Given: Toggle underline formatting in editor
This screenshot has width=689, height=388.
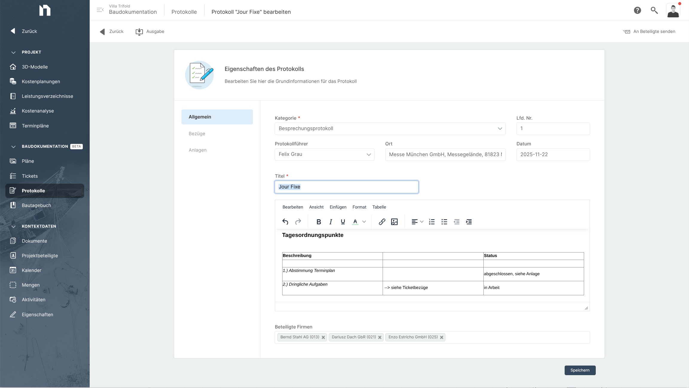Looking at the screenshot, I should click(343, 222).
